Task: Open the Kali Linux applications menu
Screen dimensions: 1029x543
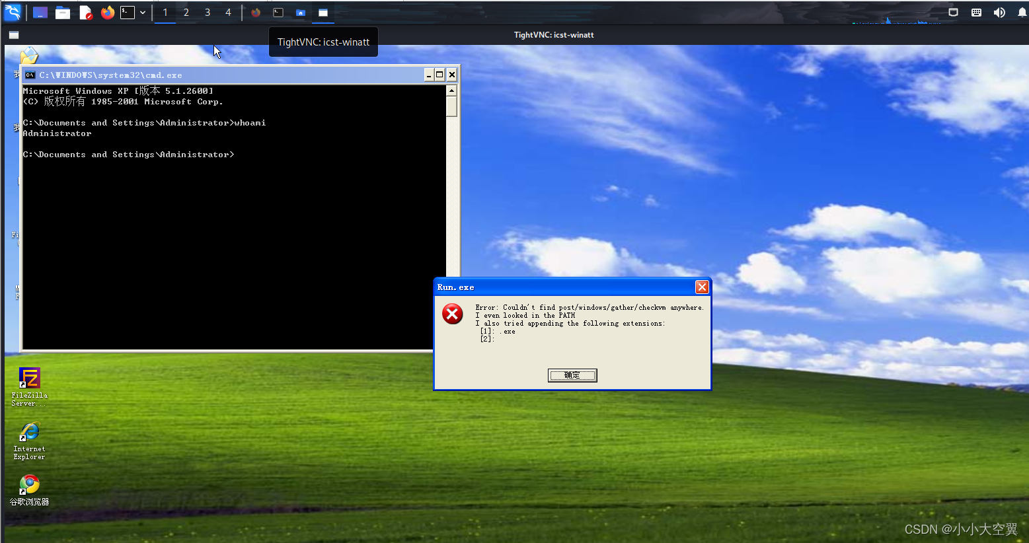Action: 13,12
